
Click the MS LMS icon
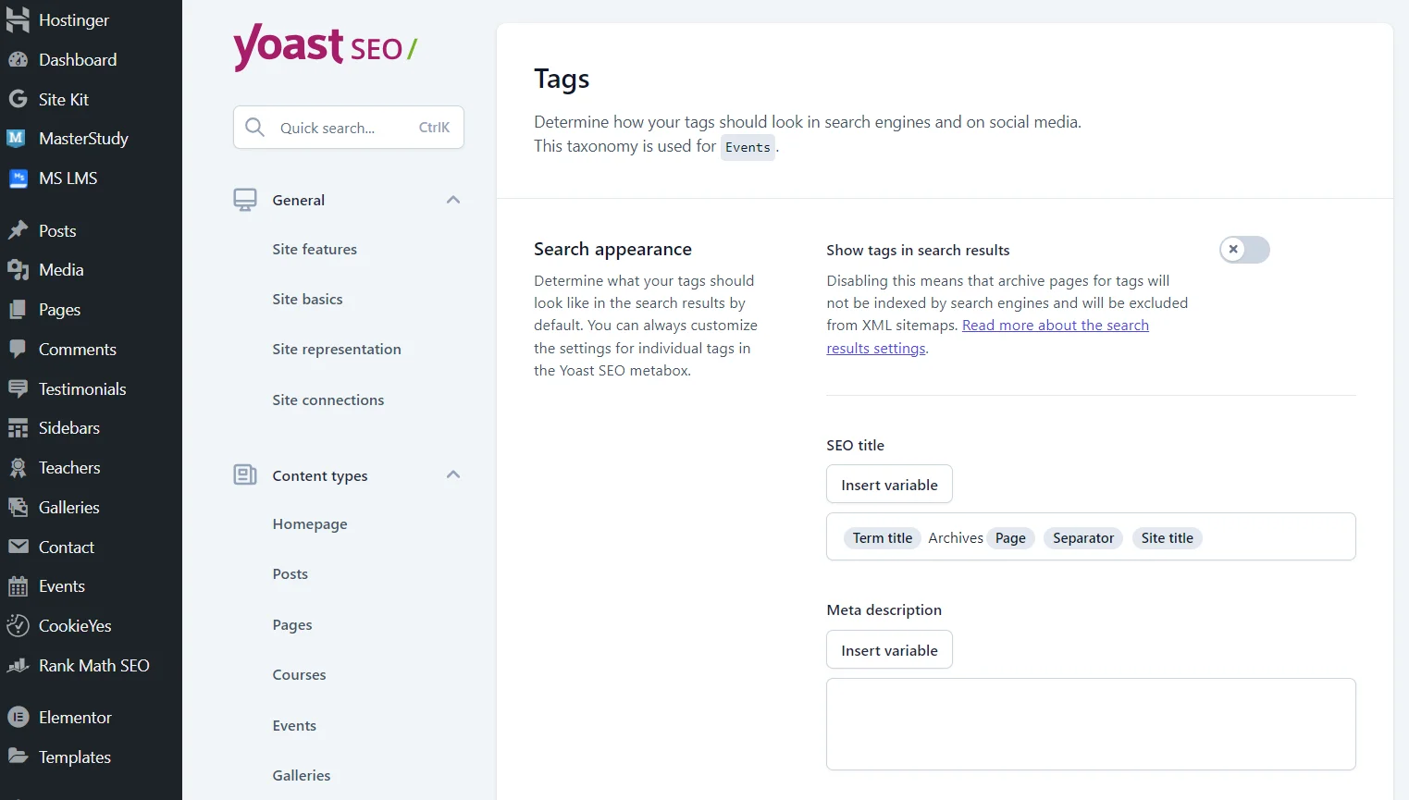pos(18,178)
